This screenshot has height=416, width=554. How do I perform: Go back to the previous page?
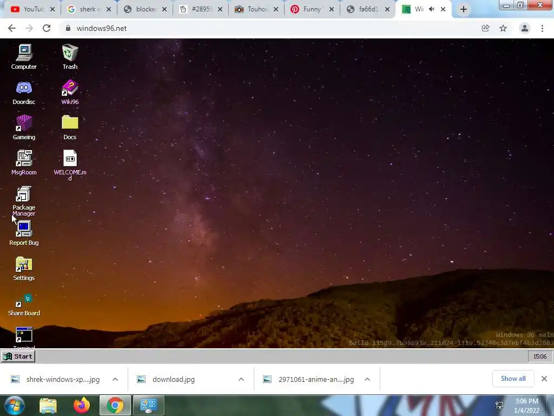click(x=12, y=28)
